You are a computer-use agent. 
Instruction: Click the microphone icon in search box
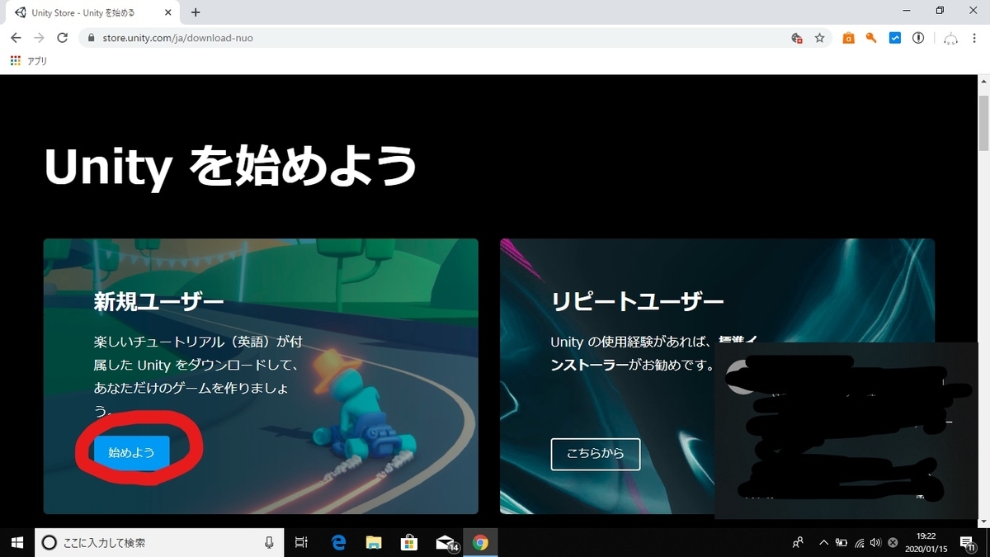coord(269,542)
